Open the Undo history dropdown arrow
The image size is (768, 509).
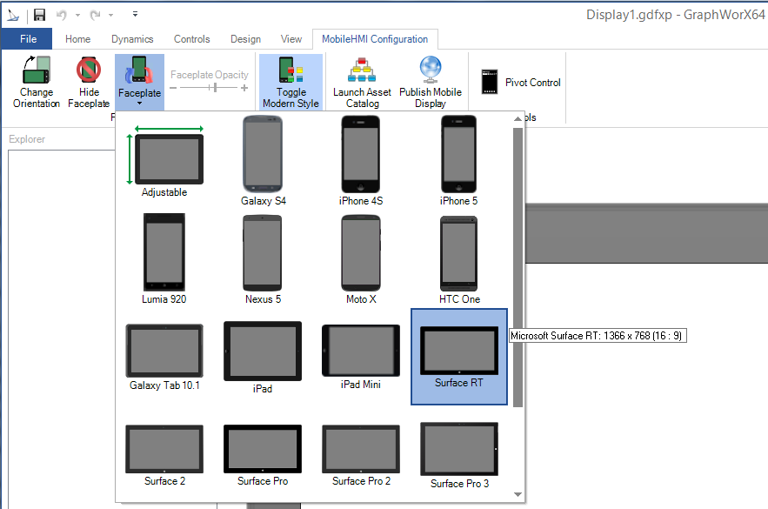click(x=77, y=15)
